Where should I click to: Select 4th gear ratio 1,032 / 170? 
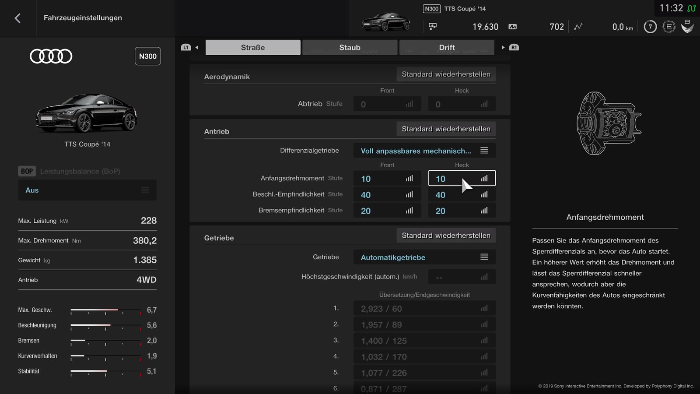pyautogui.click(x=424, y=356)
